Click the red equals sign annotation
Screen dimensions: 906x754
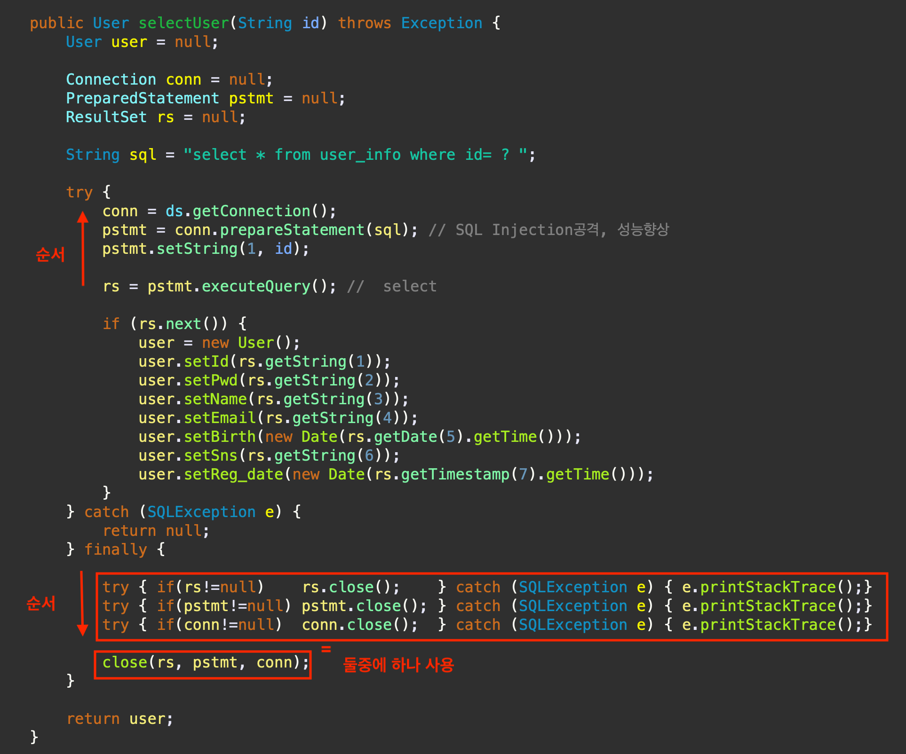[326, 649]
